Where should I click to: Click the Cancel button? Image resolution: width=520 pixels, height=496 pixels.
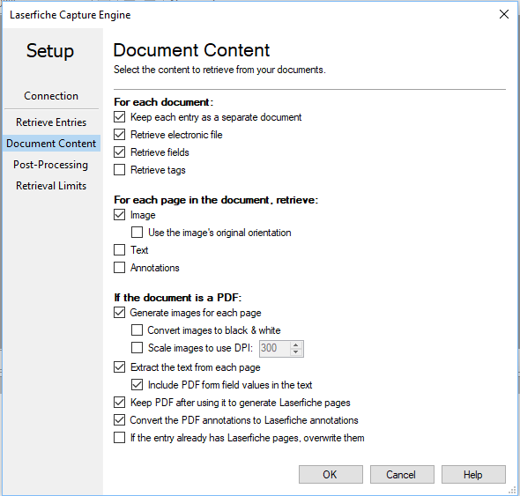[x=402, y=475]
